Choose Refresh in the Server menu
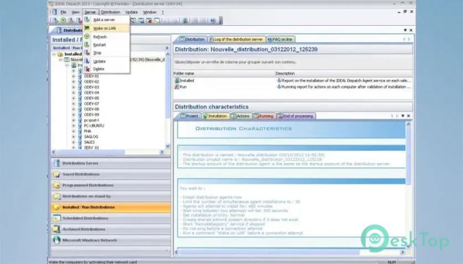The height and width of the screenshot is (264, 463). coord(106,37)
